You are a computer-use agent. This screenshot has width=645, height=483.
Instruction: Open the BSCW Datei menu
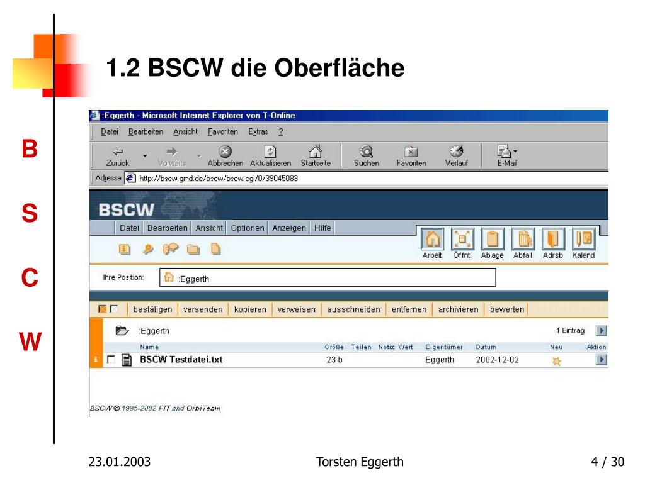coord(129,228)
